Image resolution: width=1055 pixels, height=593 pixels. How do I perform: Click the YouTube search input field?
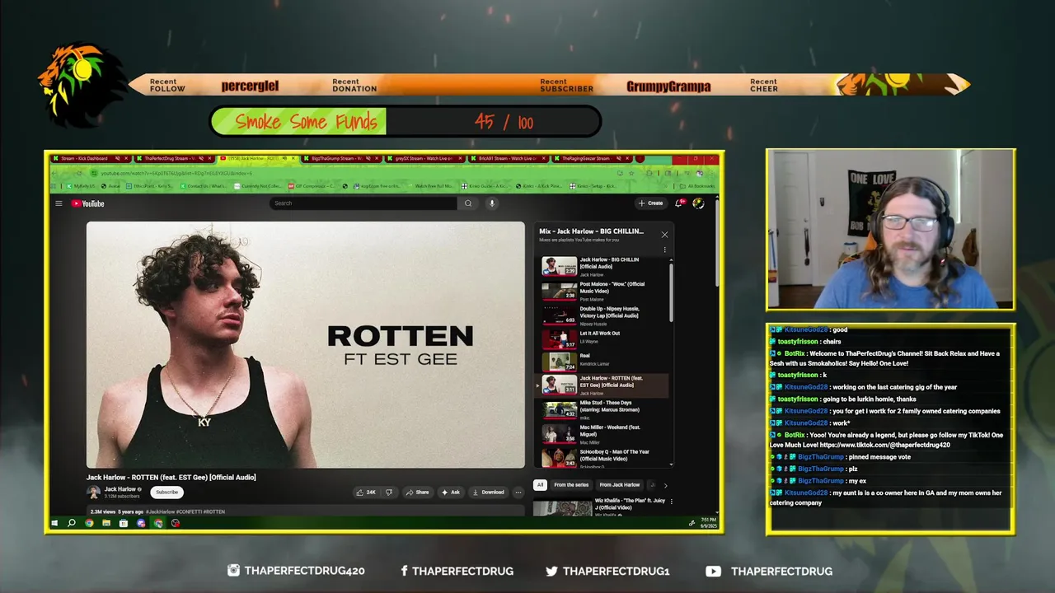point(363,203)
